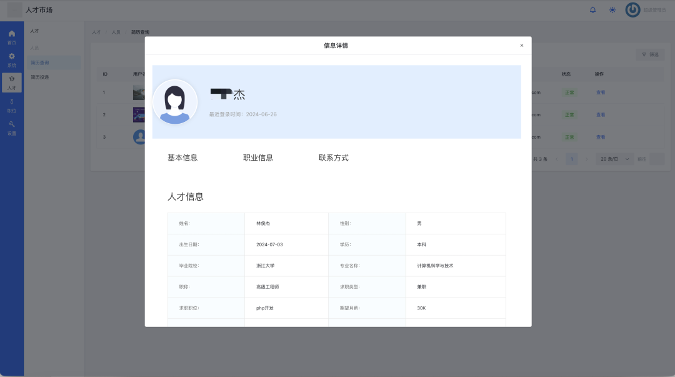Switch to the 基本信息 tab
The image size is (675, 377).
[182, 158]
